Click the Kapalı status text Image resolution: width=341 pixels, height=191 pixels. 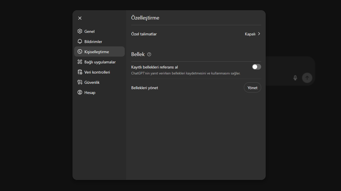tap(250, 34)
